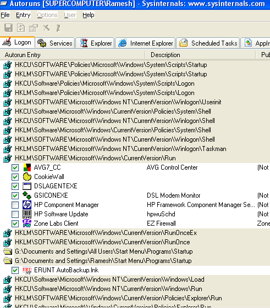Open the Entry menu
270x308 pixels.
(x=23, y=15)
